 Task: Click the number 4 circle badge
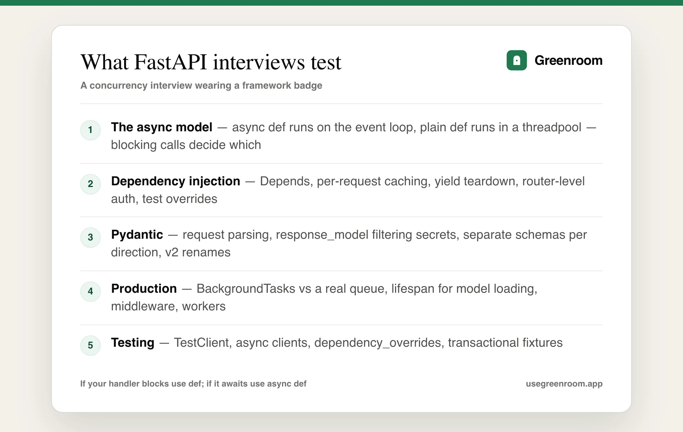pos(90,291)
